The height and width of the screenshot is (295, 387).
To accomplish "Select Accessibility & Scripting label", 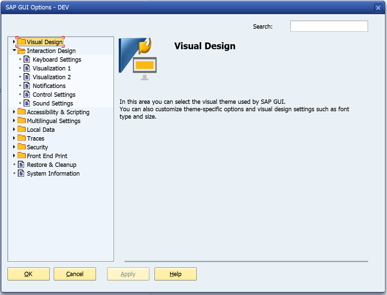I will tap(58, 112).
